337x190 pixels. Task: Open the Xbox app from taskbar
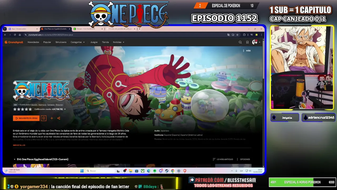point(142,171)
